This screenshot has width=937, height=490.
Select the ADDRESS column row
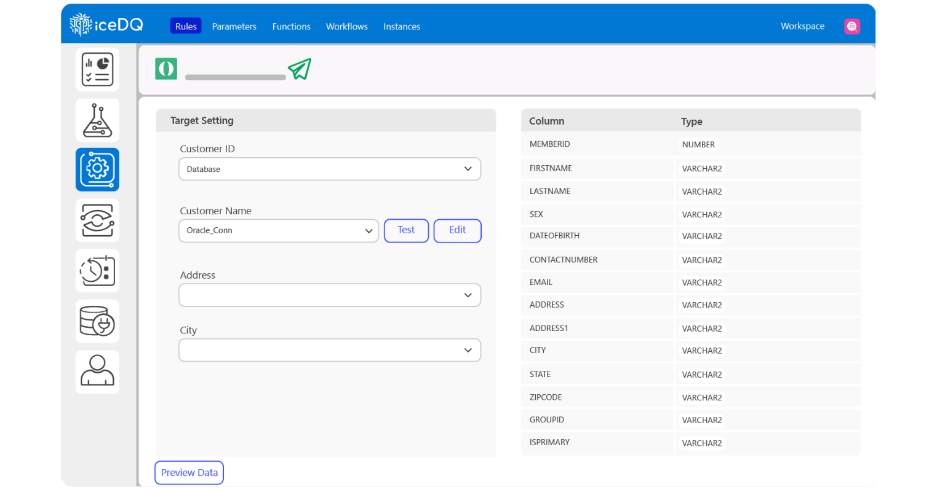pyautogui.click(x=691, y=305)
